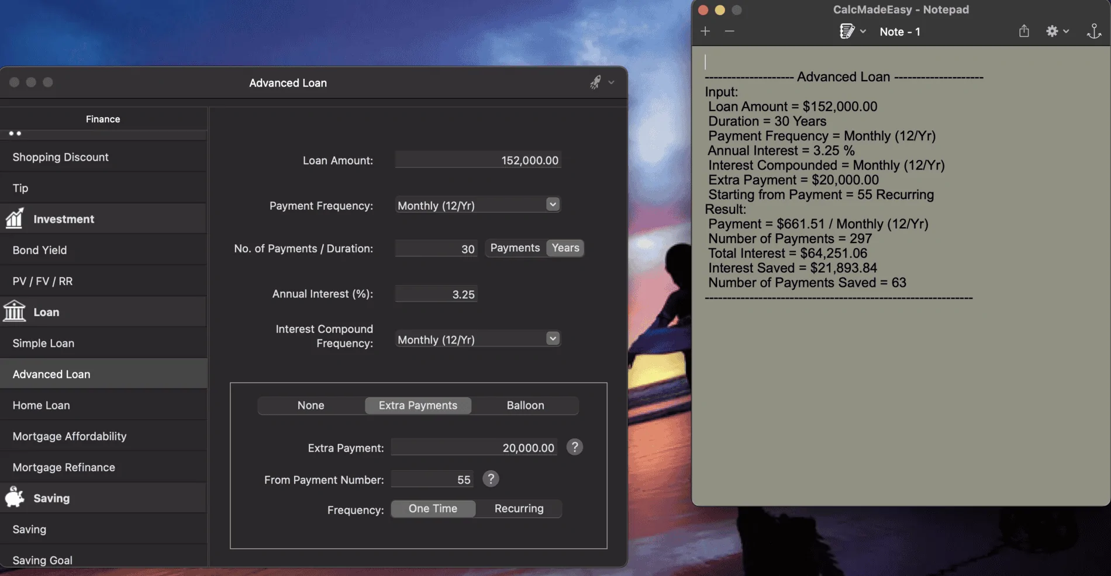Select the None tab
Screen dimensions: 1111x576
click(x=310, y=405)
